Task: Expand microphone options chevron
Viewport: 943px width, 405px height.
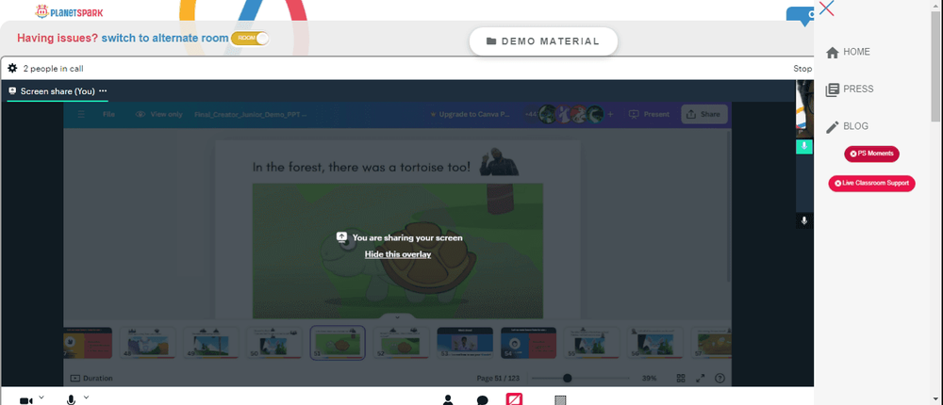Action: 86,397
